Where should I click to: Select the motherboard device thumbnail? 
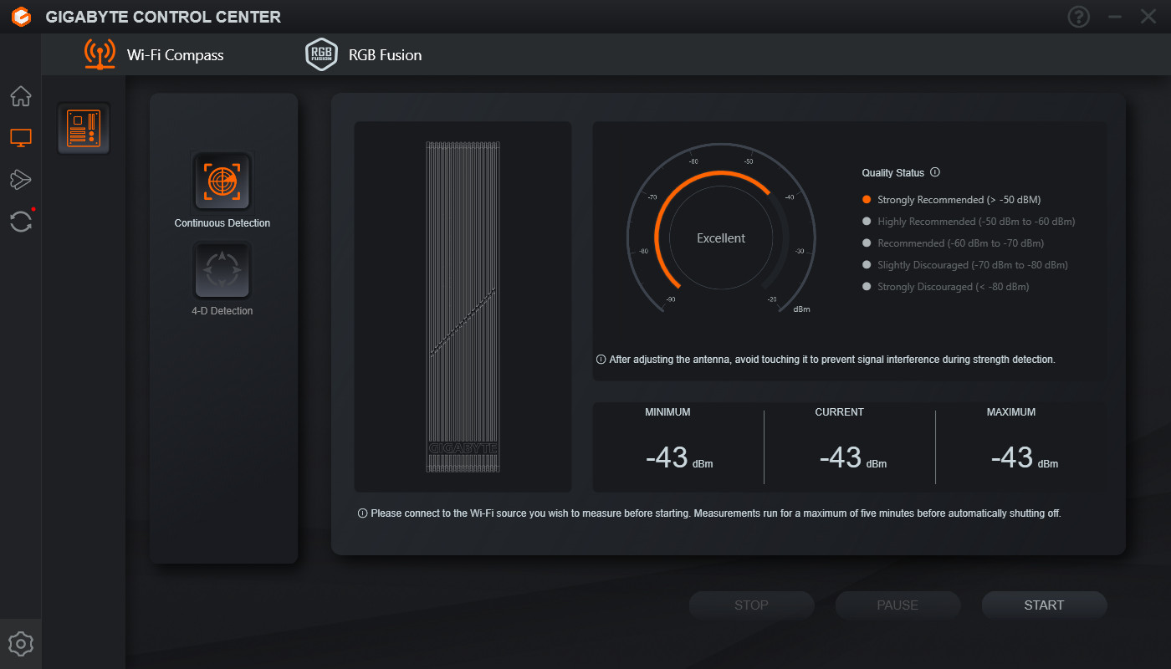84,129
